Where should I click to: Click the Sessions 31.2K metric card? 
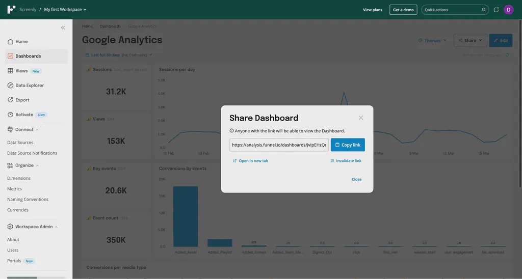(x=116, y=87)
